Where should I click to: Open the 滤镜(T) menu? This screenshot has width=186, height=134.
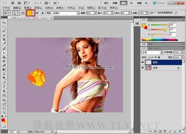pos(61,8)
